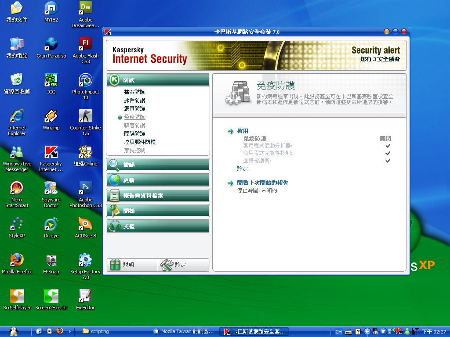The width and height of the screenshot is (450, 337).
Task: Open the 資源回收筒 recycle bin icon
Action: (x=17, y=84)
